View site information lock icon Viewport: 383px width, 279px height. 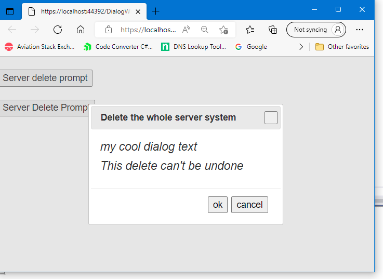pyautogui.click(x=109, y=30)
